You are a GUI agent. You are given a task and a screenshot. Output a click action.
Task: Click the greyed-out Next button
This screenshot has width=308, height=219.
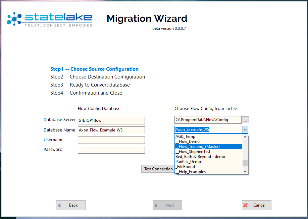click(x=167, y=205)
